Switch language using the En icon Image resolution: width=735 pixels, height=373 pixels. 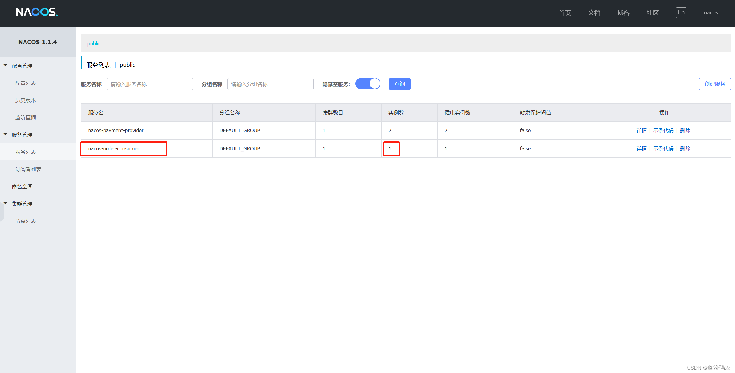point(681,12)
